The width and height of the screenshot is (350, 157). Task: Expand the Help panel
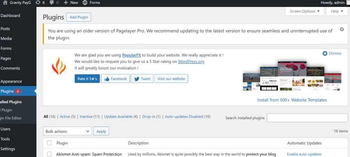[x=336, y=11]
